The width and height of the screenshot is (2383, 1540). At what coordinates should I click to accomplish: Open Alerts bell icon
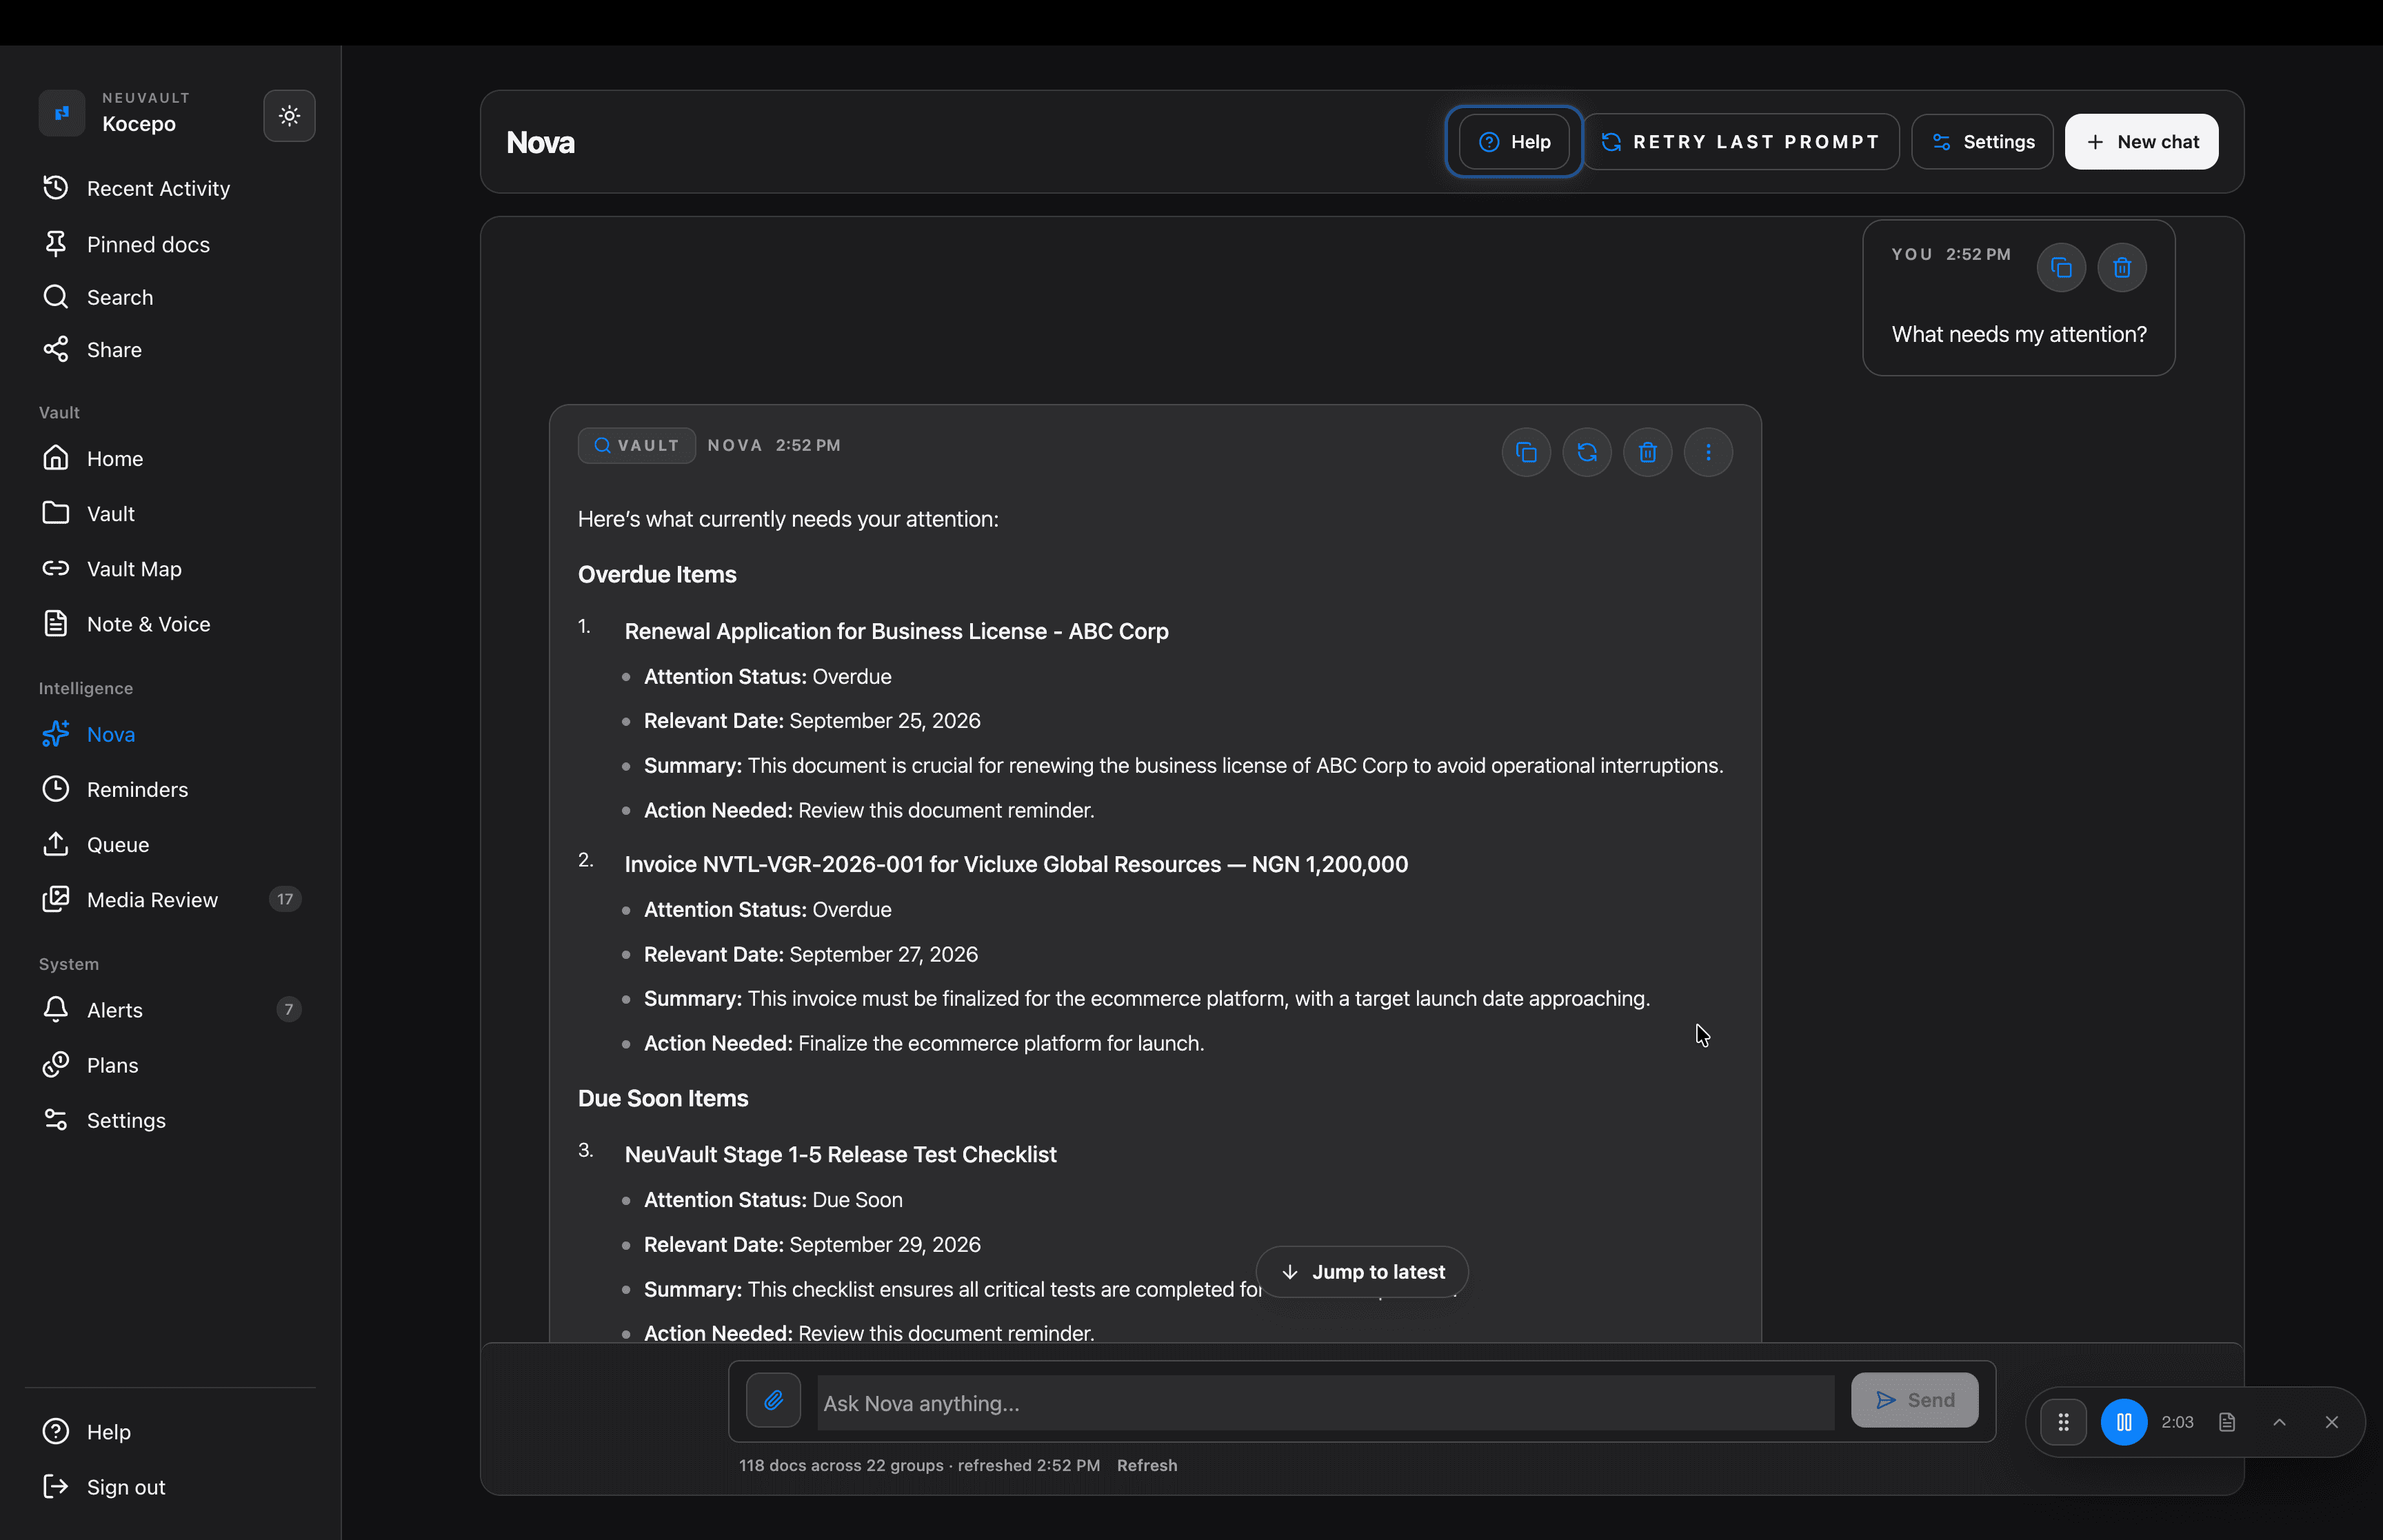(56, 1009)
